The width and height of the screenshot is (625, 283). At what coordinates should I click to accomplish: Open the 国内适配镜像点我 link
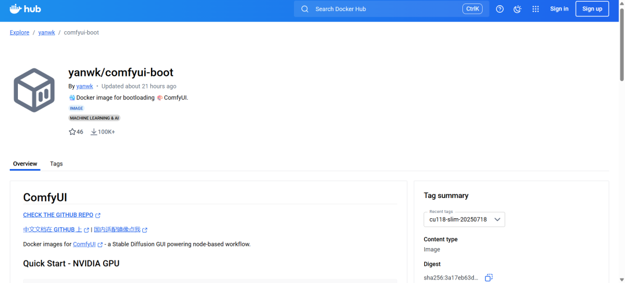point(117,230)
